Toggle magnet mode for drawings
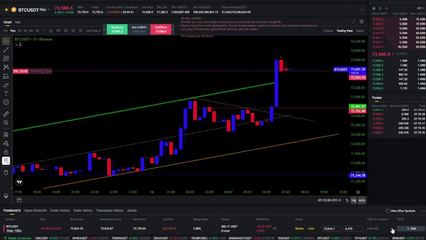This screenshot has height=240, width=426. coord(6,135)
